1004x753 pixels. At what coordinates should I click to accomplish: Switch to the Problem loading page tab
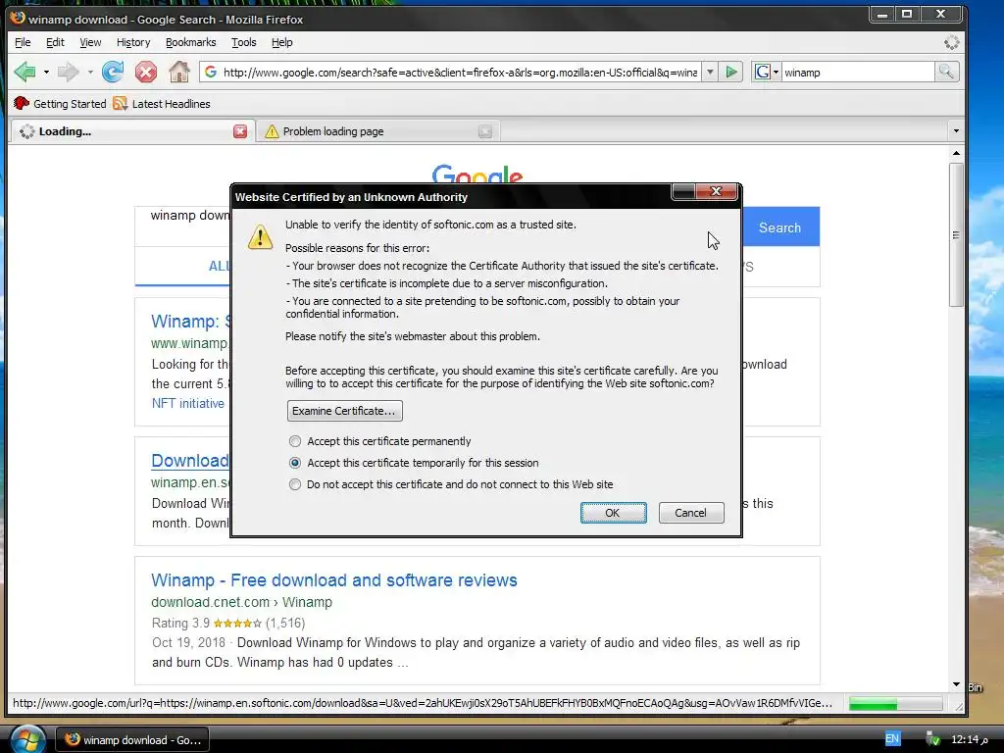click(x=377, y=131)
